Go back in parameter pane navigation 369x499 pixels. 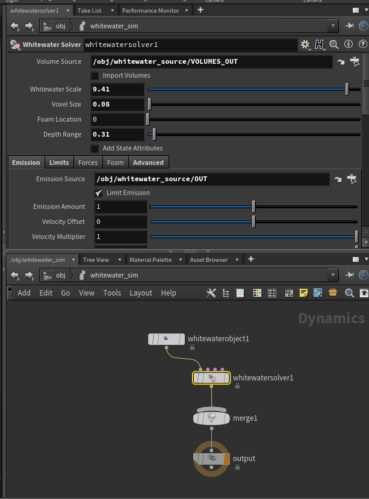pos(15,26)
